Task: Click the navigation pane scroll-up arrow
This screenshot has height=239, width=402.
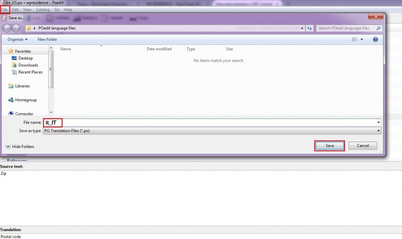Action: click(51, 48)
